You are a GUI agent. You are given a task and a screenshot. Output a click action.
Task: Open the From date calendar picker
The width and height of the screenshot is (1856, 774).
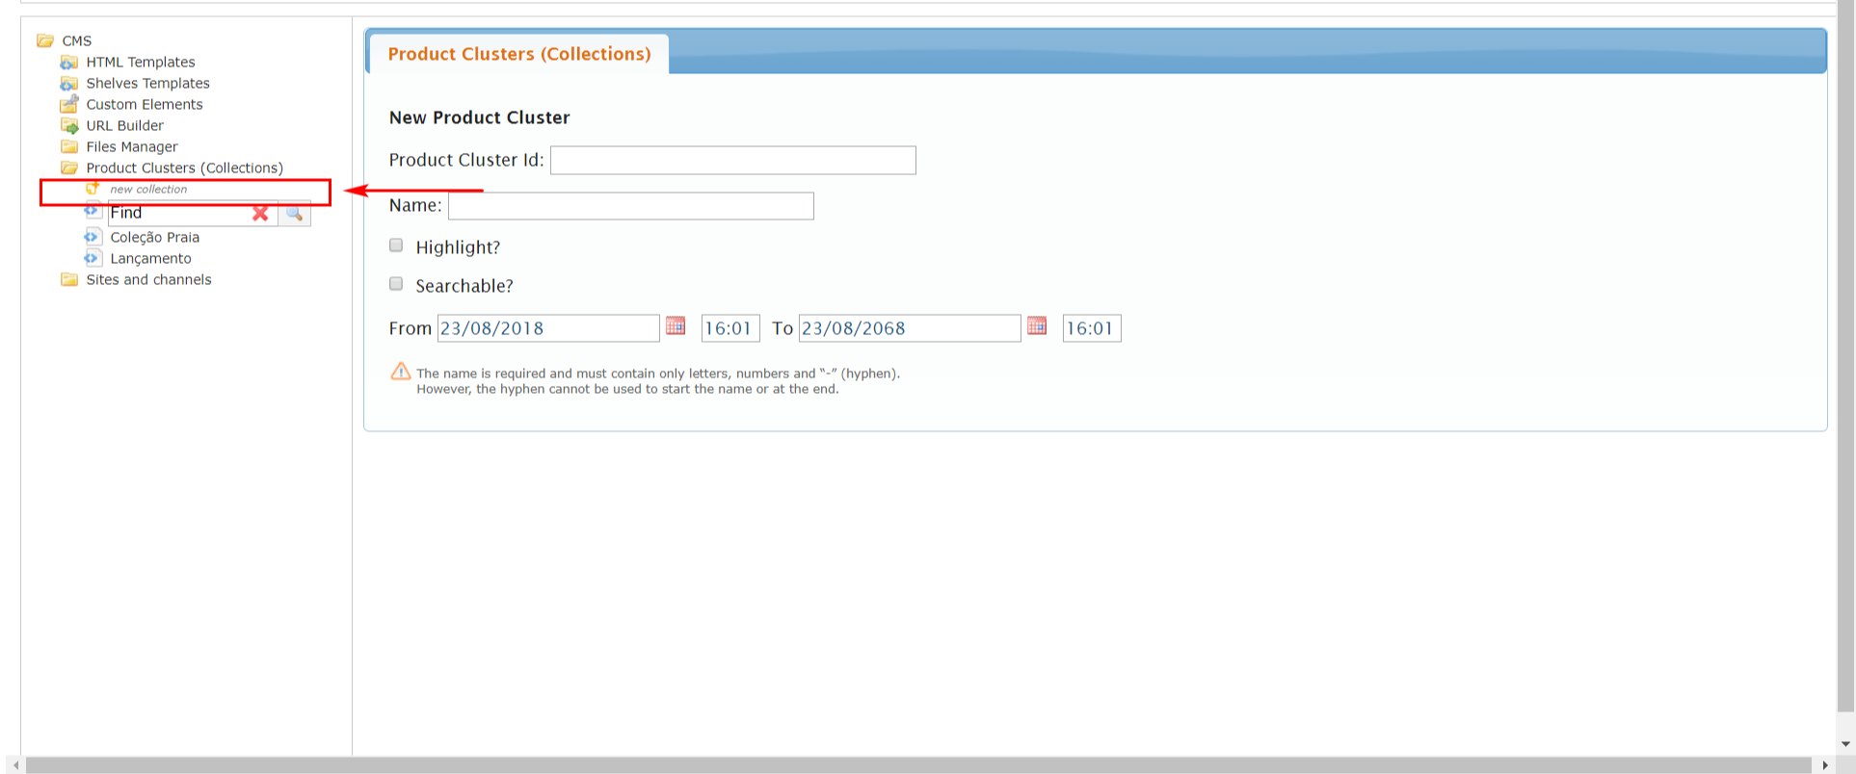[676, 326]
